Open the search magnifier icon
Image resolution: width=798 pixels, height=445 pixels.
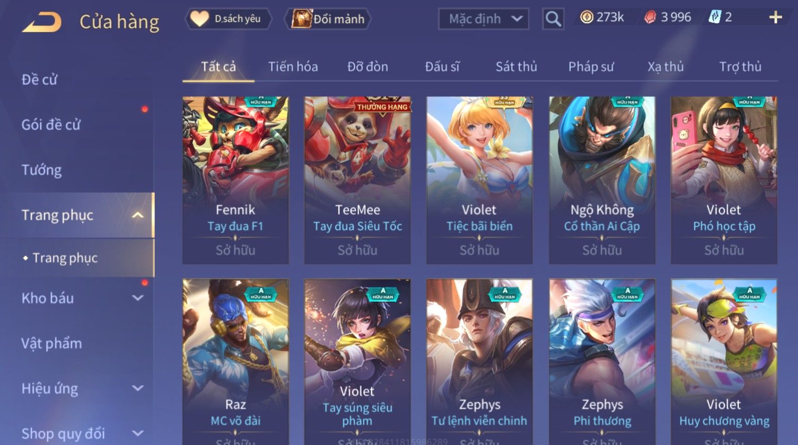point(553,19)
